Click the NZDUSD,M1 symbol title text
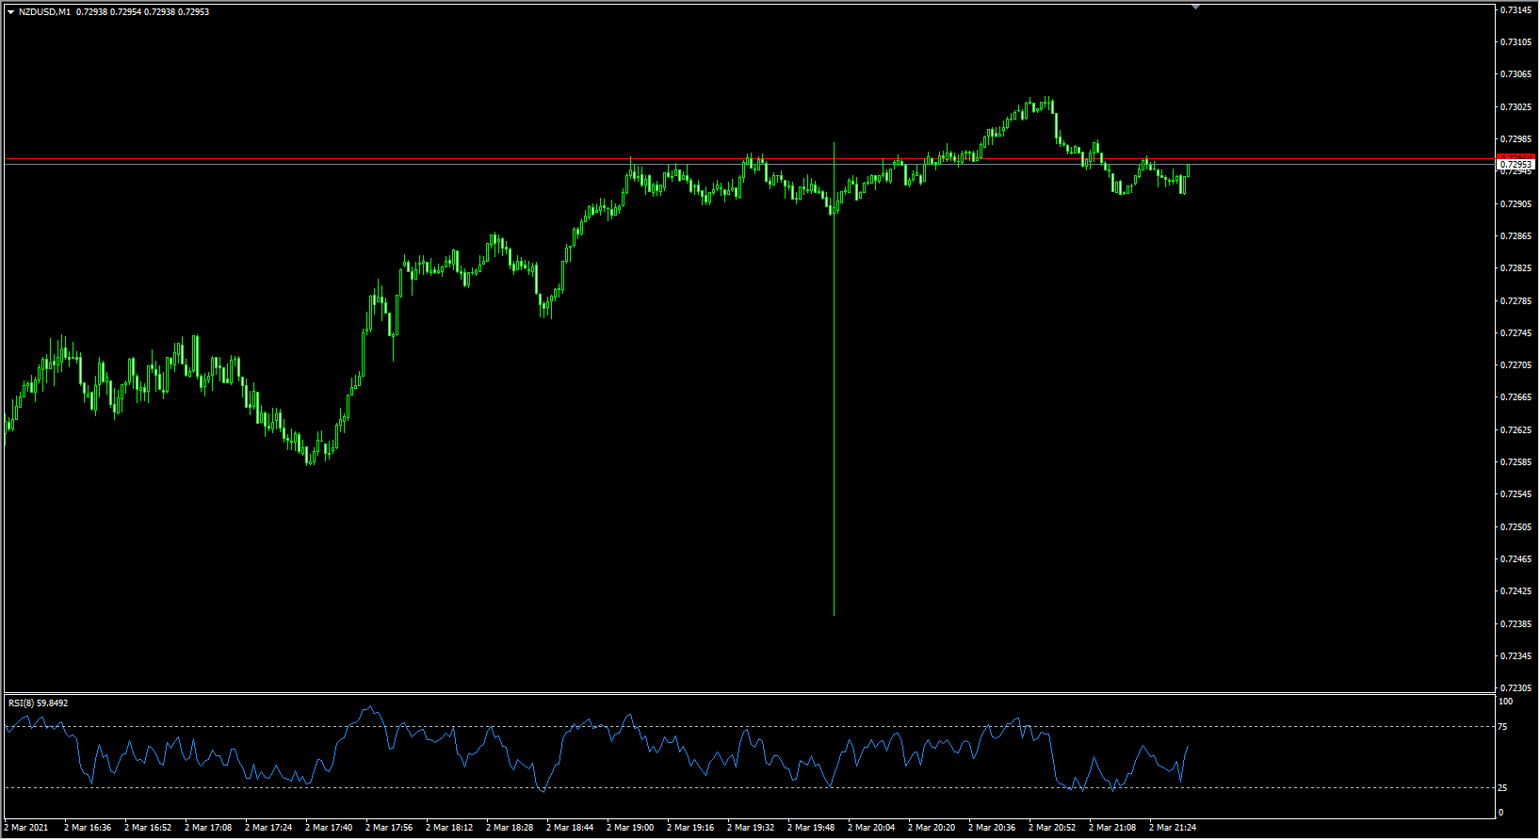1540x840 pixels. pyautogui.click(x=44, y=12)
